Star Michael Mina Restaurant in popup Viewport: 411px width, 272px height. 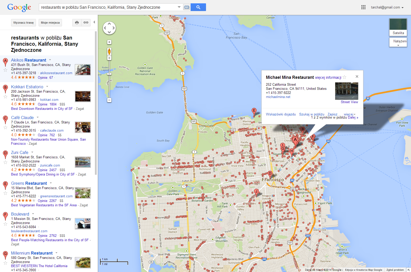[x=345, y=77]
